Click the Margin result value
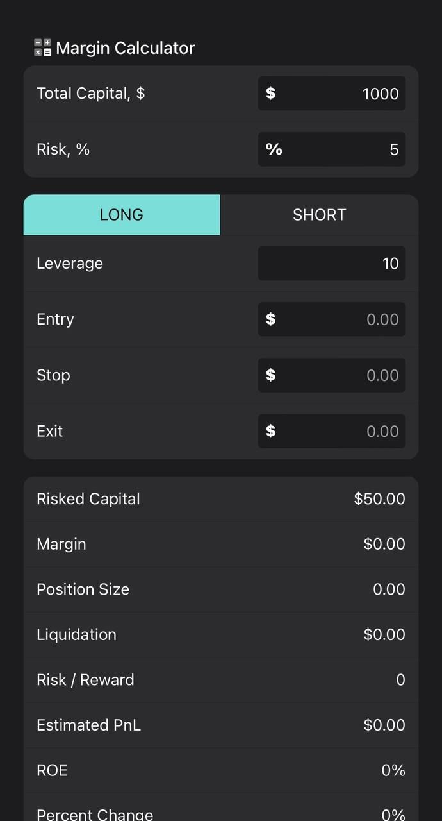This screenshot has width=442, height=821. pyautogui.click(x=384, y=543)
